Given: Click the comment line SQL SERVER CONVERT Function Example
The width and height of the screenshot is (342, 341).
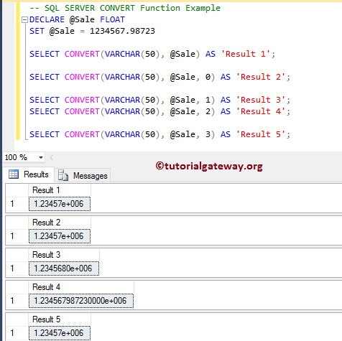Looking at the screenshot, I should coord(125,8).
